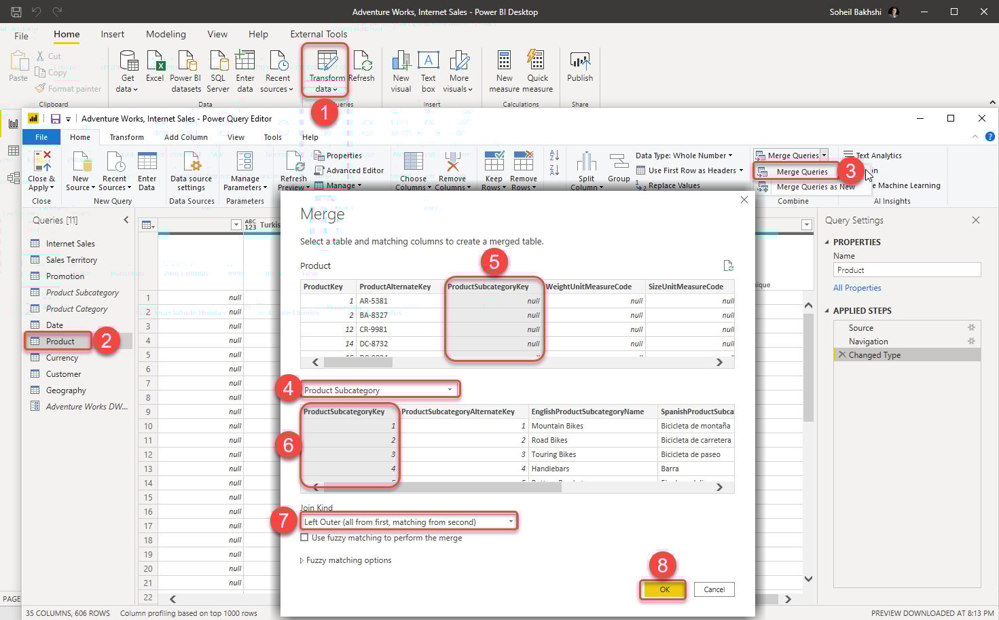The image size is (999, 620).
Task: Close the Merge dialog
Action: pos(744,200)
